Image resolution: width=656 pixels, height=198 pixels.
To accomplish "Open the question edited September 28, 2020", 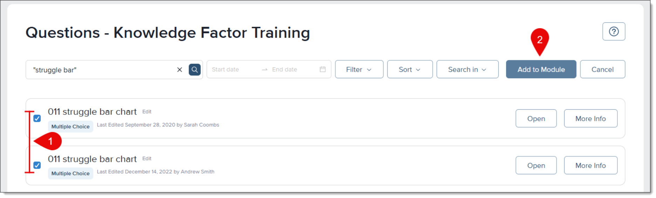I will click(536, 119).
